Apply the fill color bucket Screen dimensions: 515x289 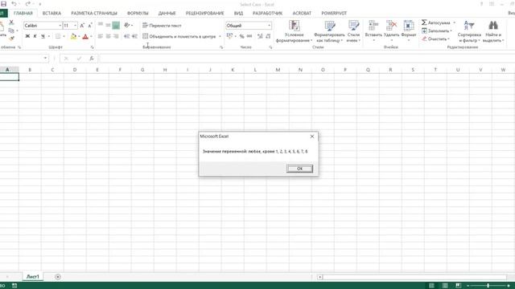point(73,36)
